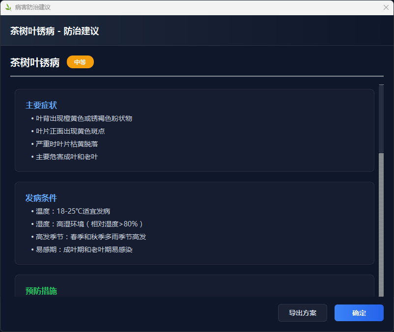Image resolution: width=394 pixels, height=332 pixels.
Task: Click the vertical scrollbar thumb
Action: (381, 119)
